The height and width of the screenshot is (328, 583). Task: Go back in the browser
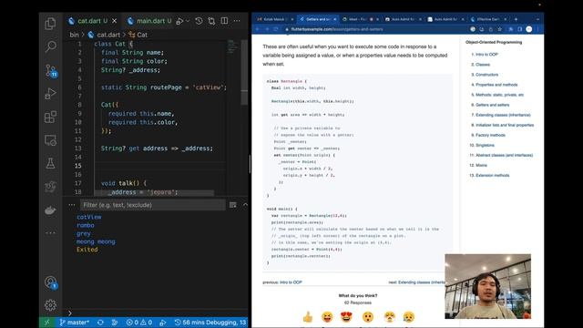(x=257, y=29)
